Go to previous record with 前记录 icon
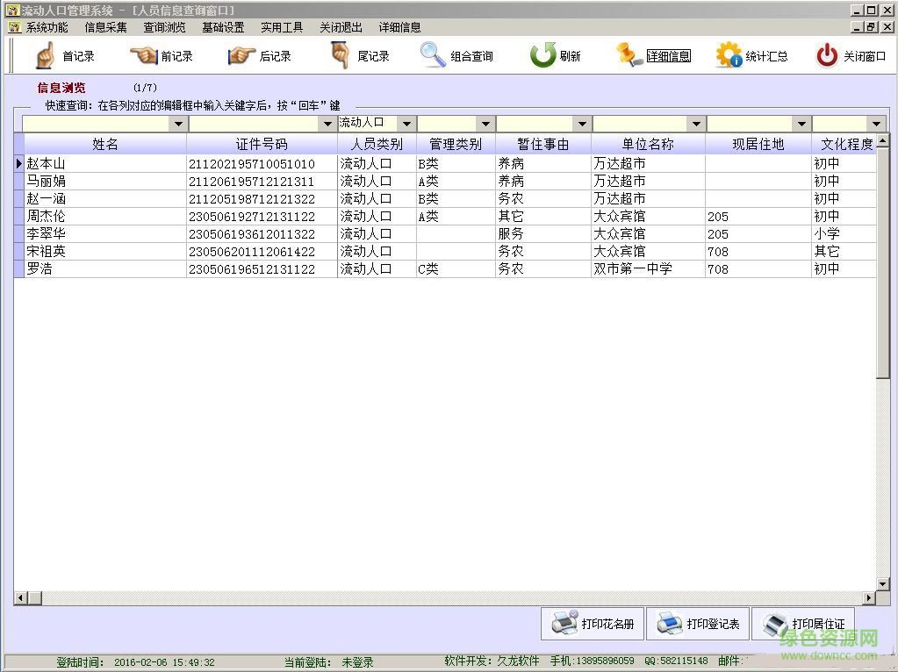 pos(144,55)
